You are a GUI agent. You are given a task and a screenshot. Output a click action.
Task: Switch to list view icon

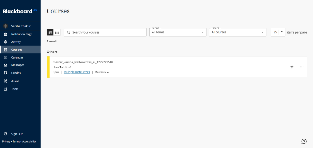50,32
